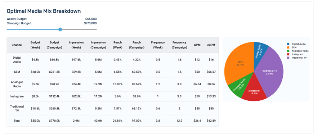
Task: Click the Digital Audio legend label
Action: coord(298,44)
